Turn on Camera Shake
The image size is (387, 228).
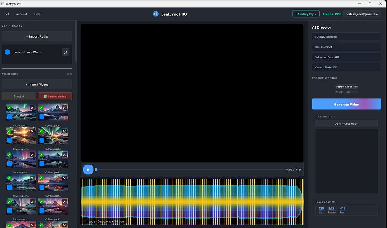tap(346, 67)
